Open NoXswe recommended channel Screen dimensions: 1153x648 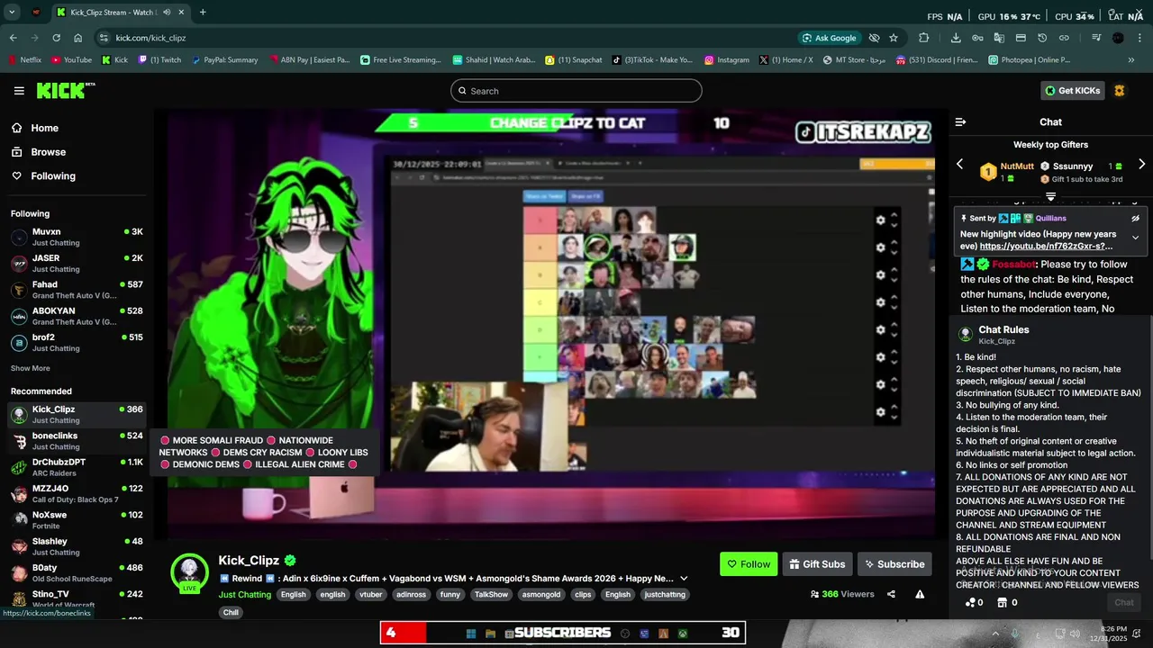(x=77, y=520)
